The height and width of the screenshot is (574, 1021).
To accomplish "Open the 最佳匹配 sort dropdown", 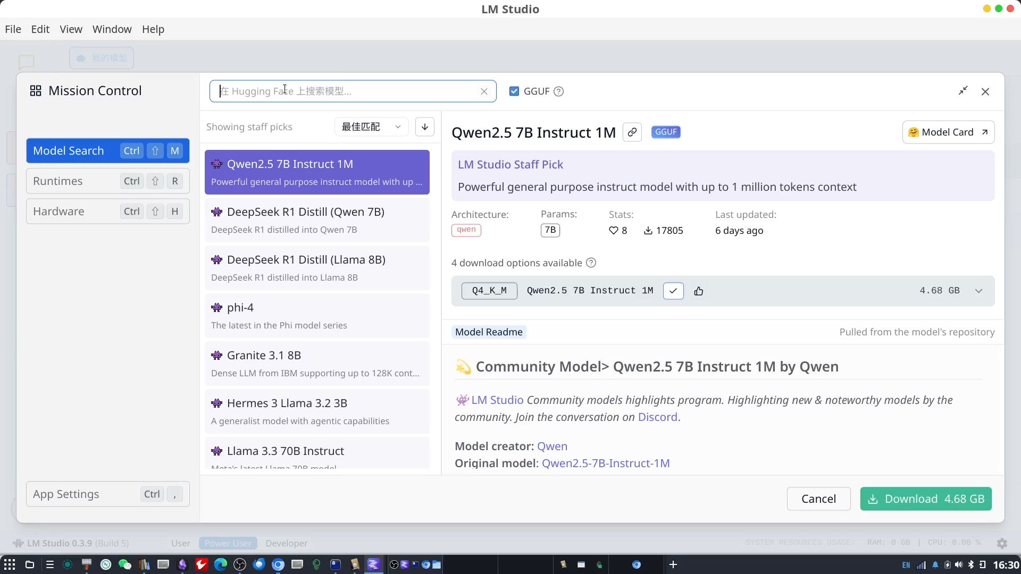I will click(371, 127).
